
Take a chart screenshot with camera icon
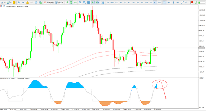tap(103, 2)
